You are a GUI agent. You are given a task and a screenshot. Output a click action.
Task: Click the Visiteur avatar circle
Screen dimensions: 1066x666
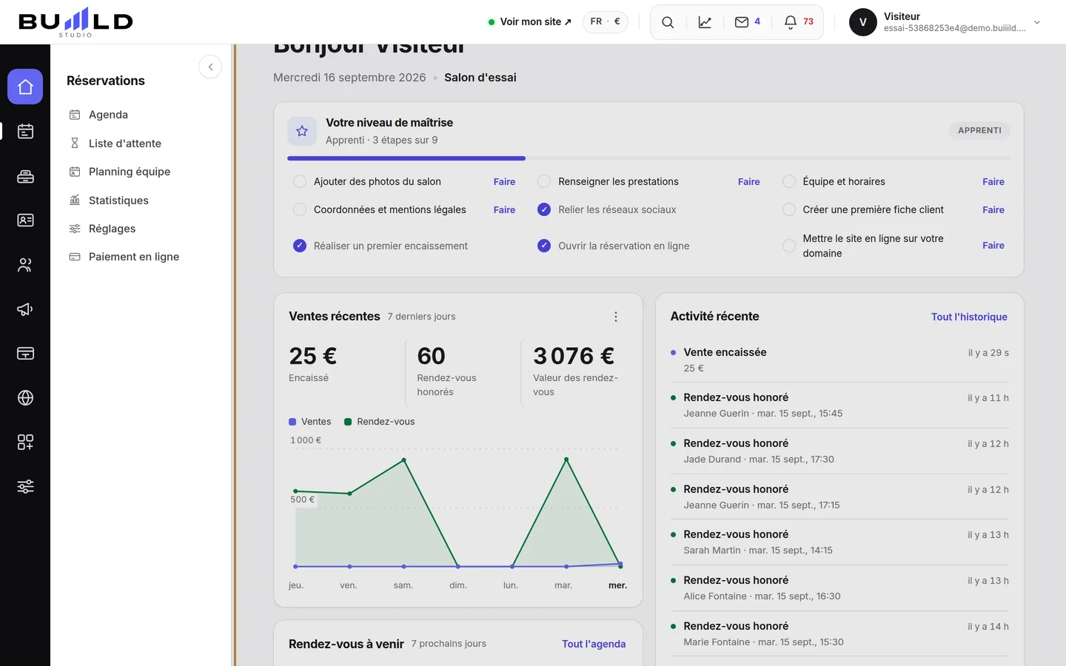[x=863, y=22]
